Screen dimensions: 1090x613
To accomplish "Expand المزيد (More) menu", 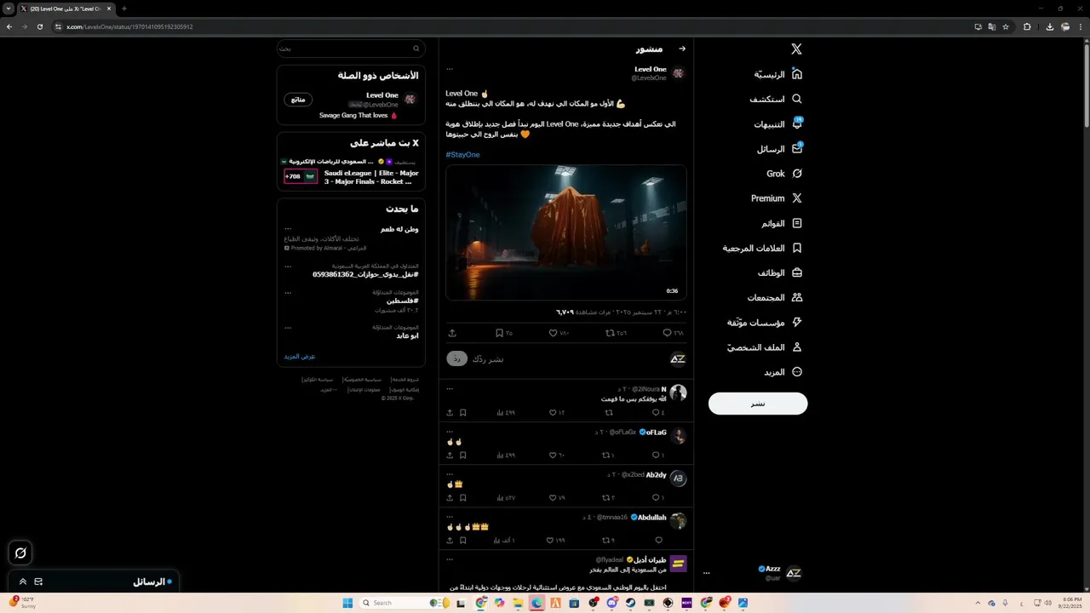I will pyautogui.click(x=783, y=372).
